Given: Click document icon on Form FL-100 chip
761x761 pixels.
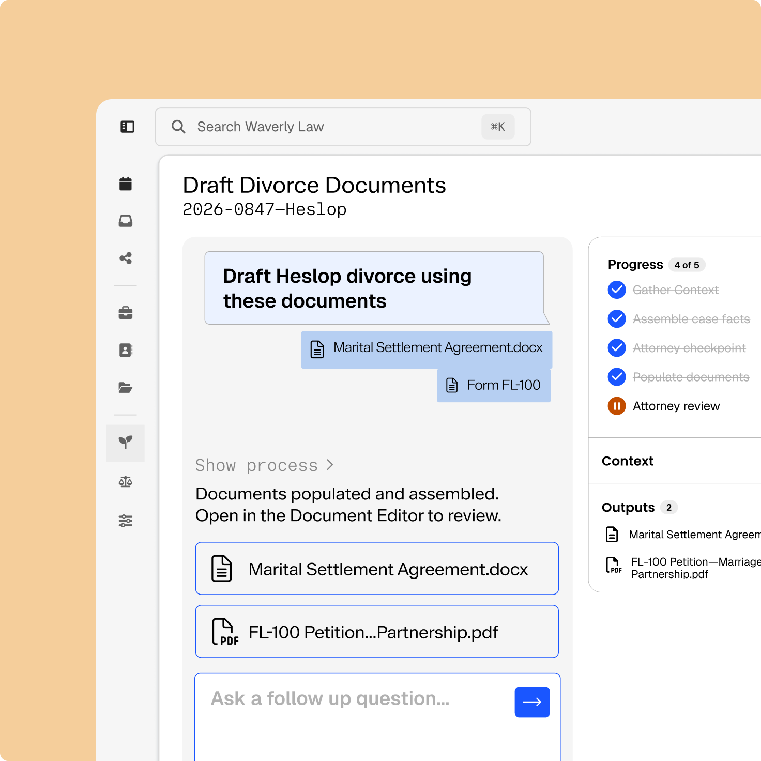Looking at the screenshot, I should pos(452,385).
